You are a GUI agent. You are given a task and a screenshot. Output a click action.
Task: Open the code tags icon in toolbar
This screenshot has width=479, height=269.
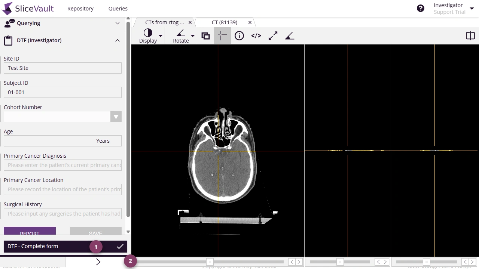tap(256, 36)
